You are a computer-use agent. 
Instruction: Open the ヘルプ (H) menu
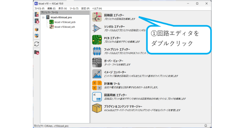(x=97, y=8)
